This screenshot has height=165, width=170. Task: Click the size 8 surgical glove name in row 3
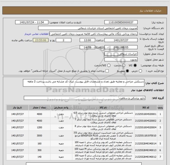(x=103, y=128)
